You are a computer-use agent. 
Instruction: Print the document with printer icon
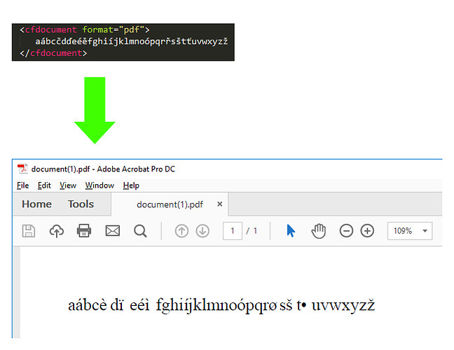tap(84, 231)
